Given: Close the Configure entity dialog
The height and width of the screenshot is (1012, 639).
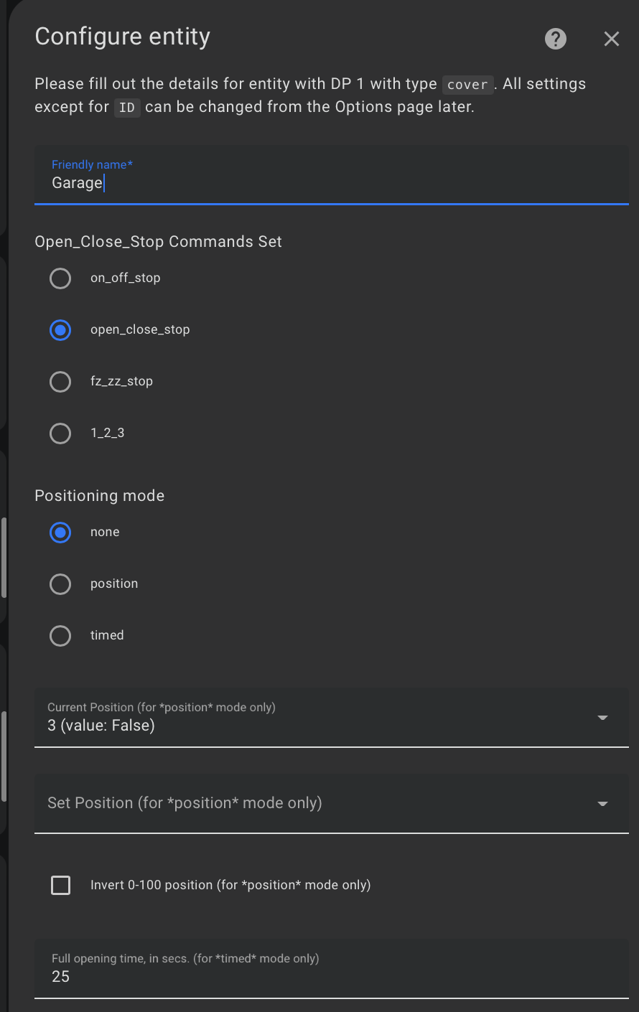Looking at the screenshot, I should [611, 39].
